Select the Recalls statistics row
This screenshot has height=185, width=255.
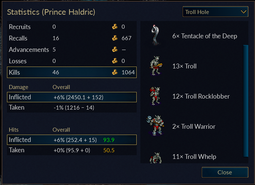72,38
